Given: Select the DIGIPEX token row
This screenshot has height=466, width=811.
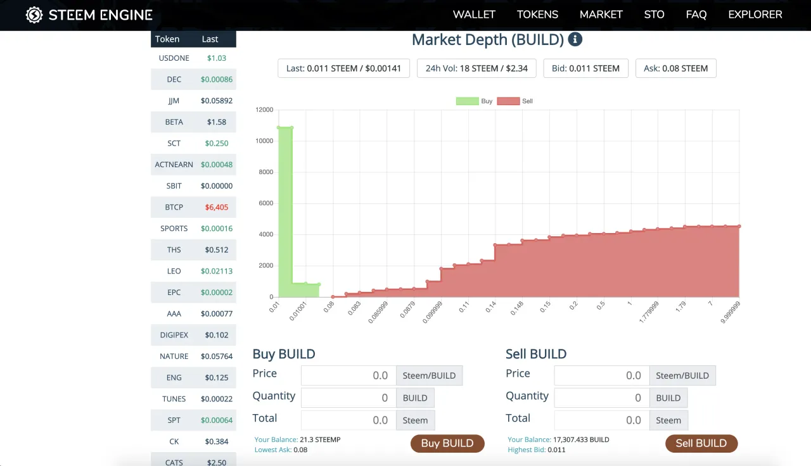Looking at the screenshot, I should (x=193, y=335).
